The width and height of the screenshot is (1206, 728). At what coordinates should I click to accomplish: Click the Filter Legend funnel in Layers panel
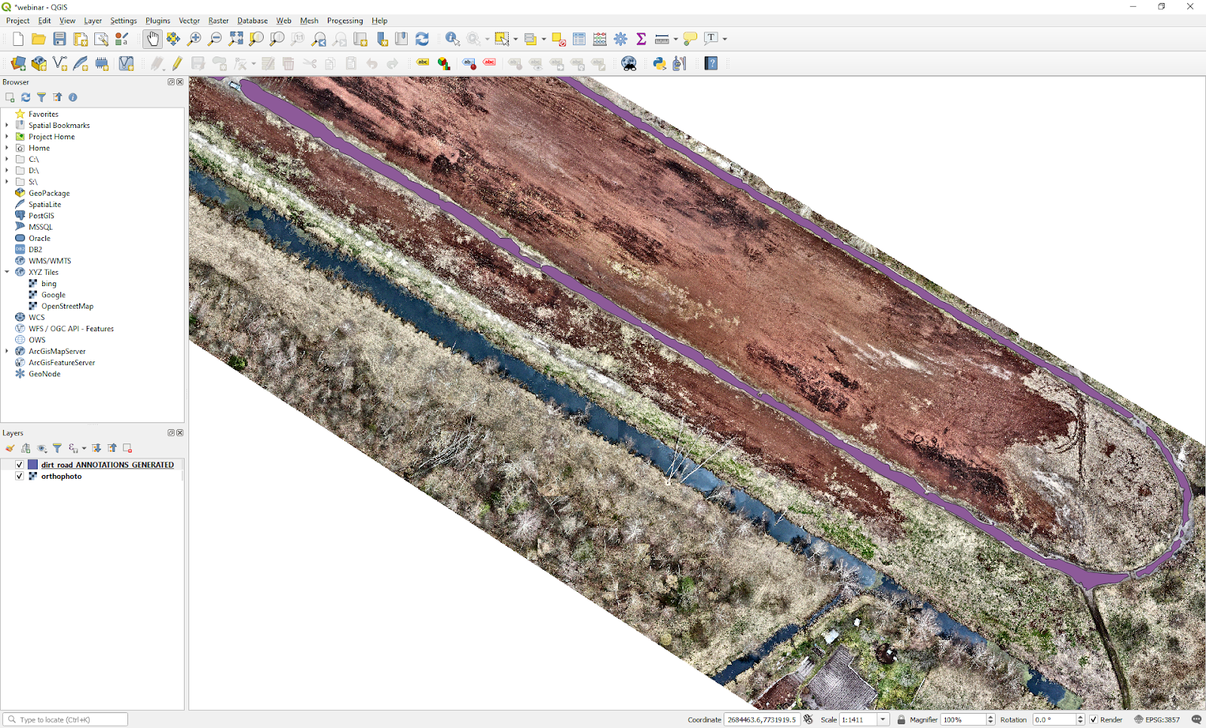point(57,449)
